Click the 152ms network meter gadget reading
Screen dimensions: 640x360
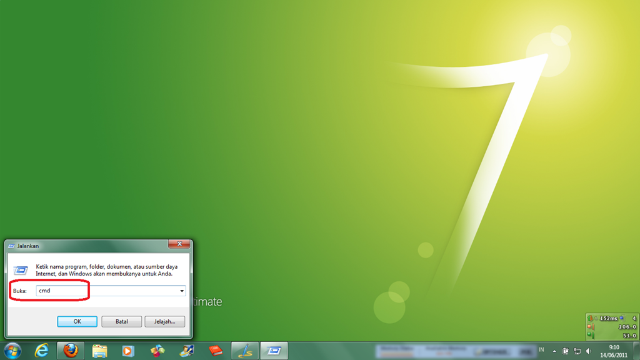[608, 318]
